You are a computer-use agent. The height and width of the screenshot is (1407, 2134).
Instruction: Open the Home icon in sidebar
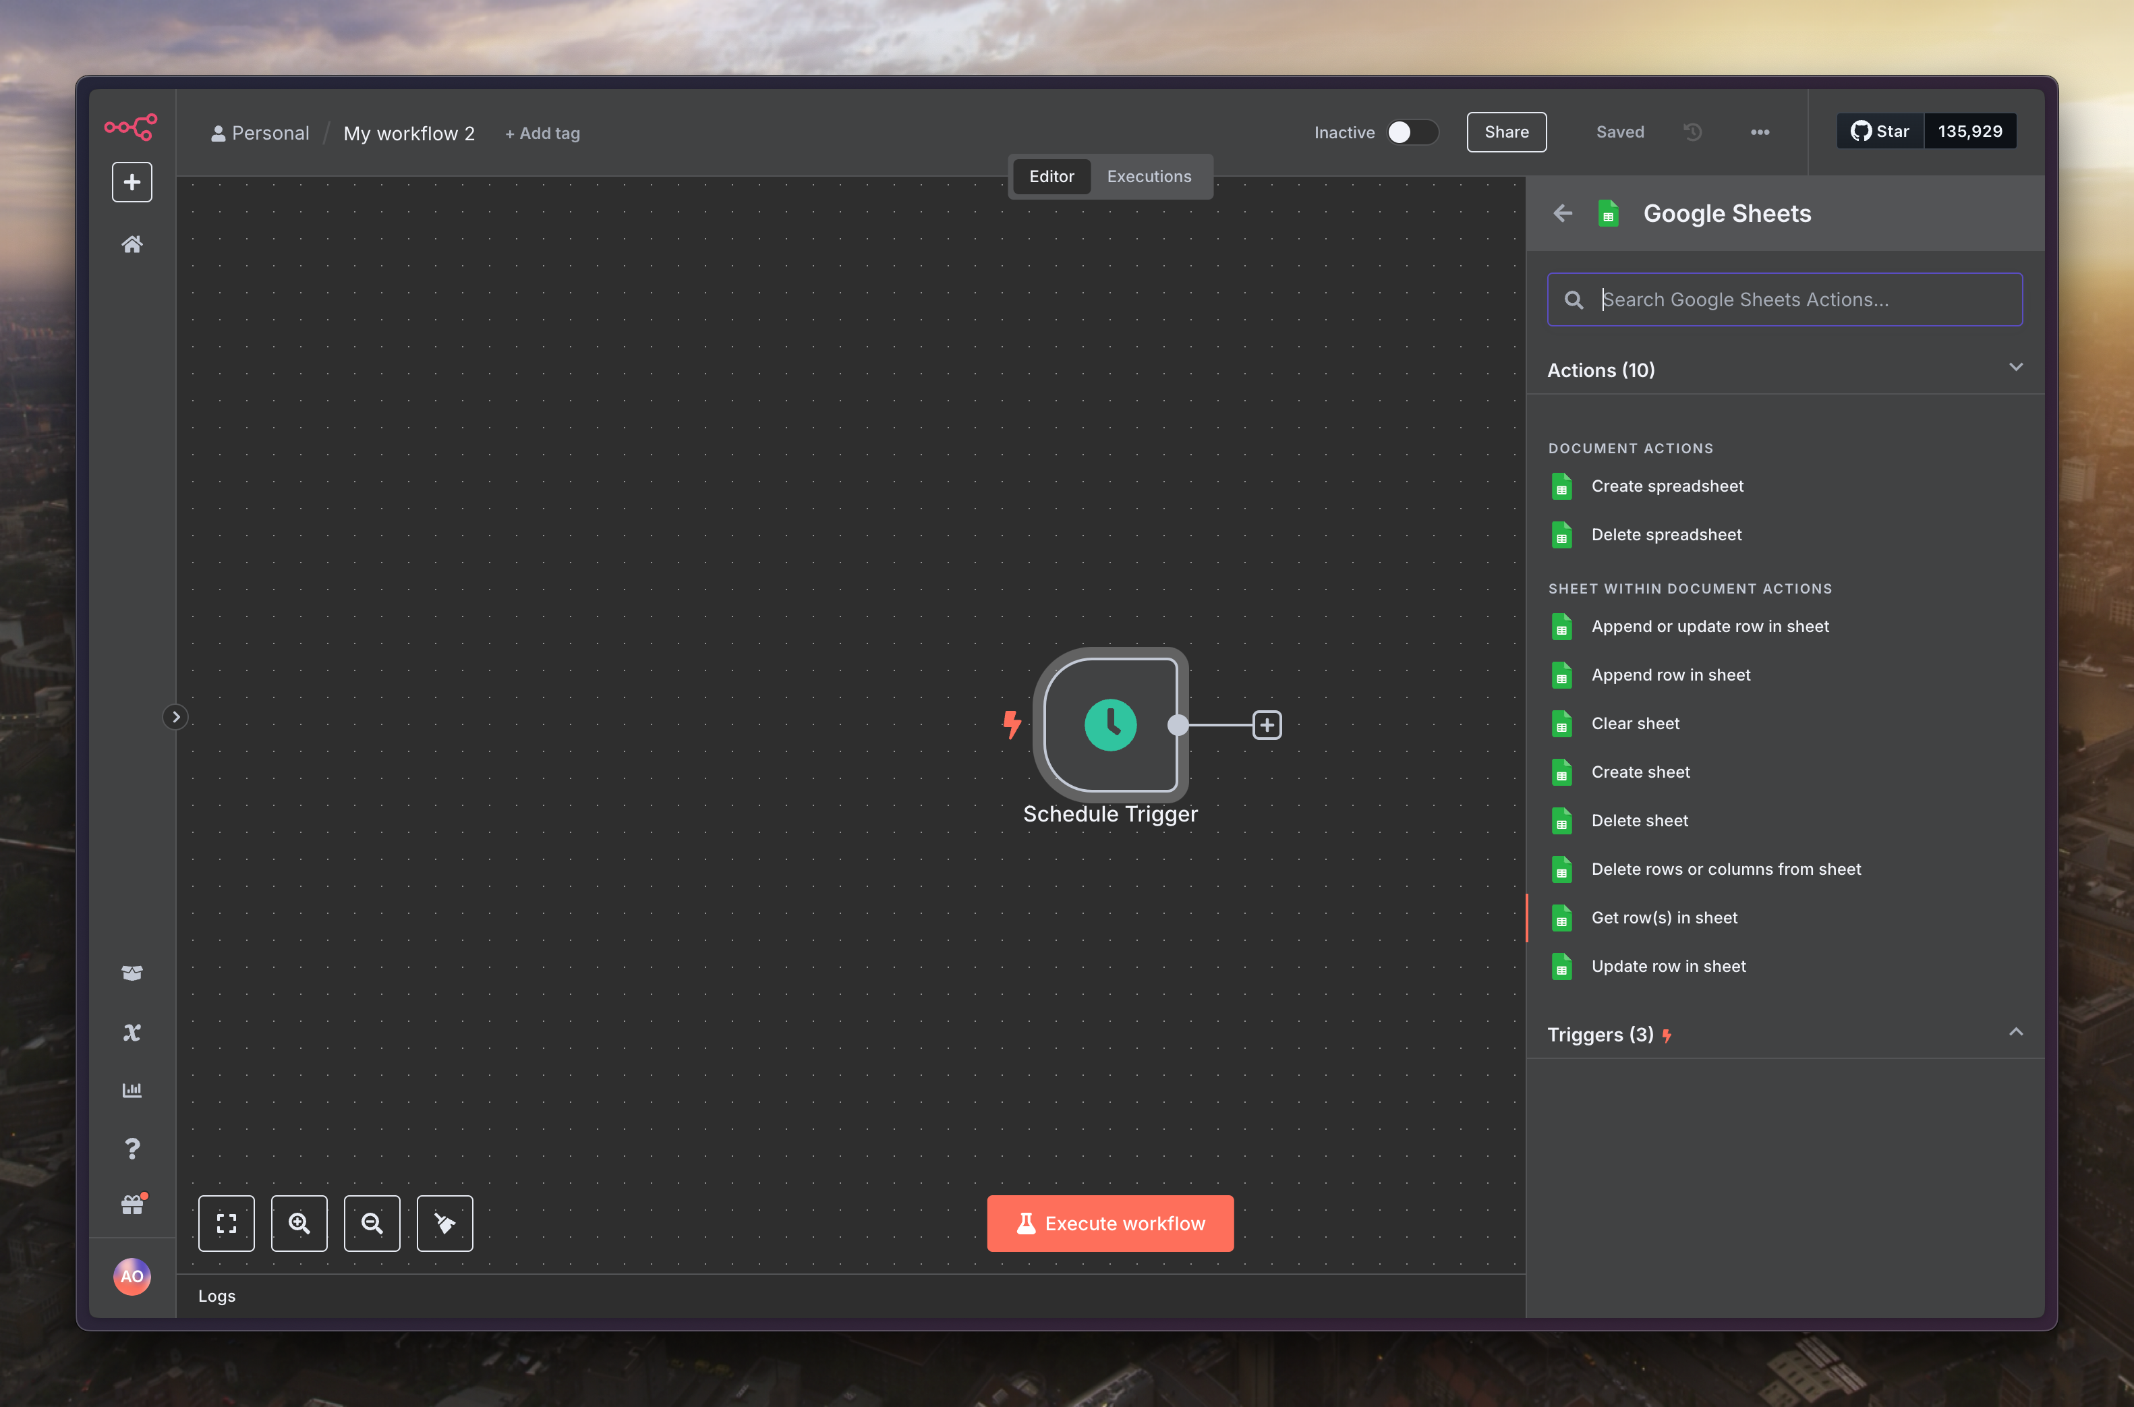click(132, 244)
